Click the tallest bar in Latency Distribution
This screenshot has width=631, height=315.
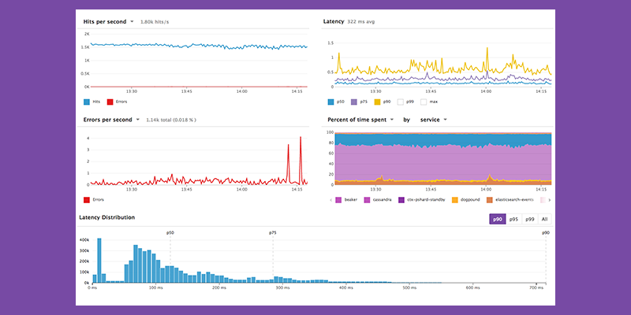point(99,261)
